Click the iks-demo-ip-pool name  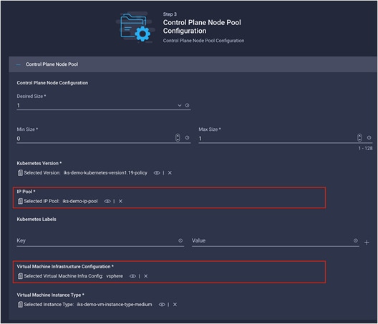click(x=80, y=201)
